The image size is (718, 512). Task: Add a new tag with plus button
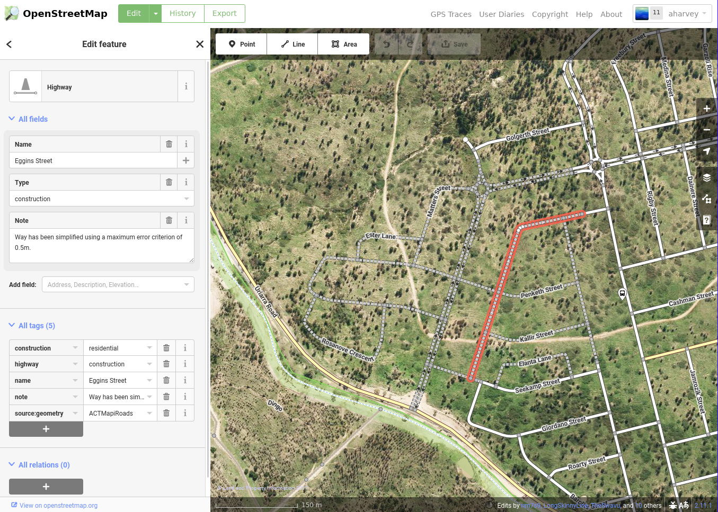coord(46,429)
